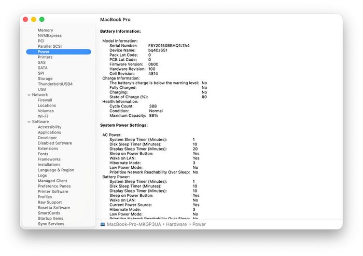Select Fonts in the sidebar

(x=43, y=154)
